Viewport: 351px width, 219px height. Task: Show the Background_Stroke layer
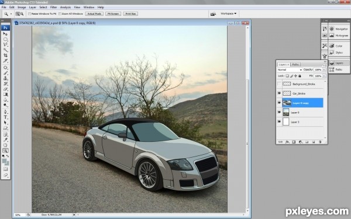point(279,84)
